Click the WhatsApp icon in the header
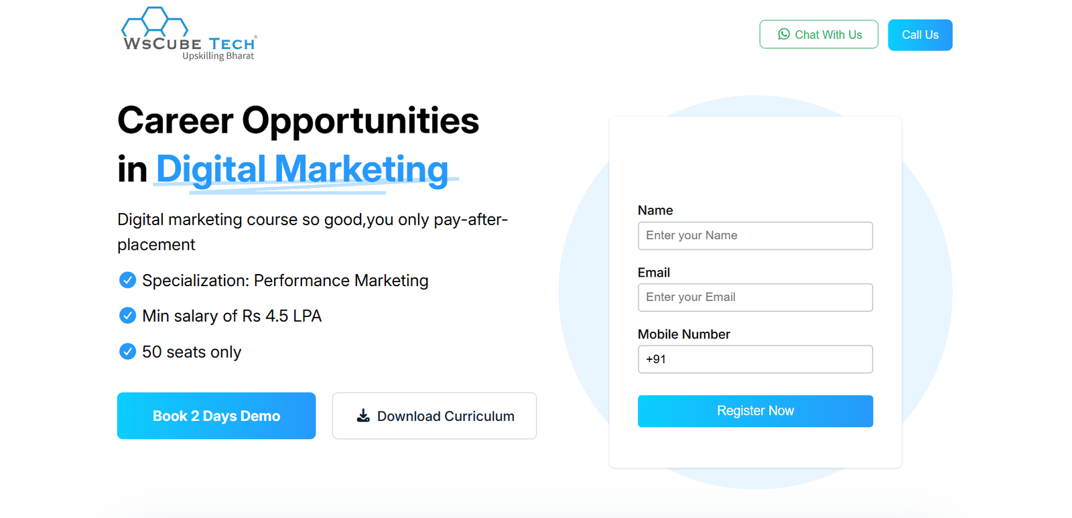This screenshot has height=518, width=1072. point(783,34)
